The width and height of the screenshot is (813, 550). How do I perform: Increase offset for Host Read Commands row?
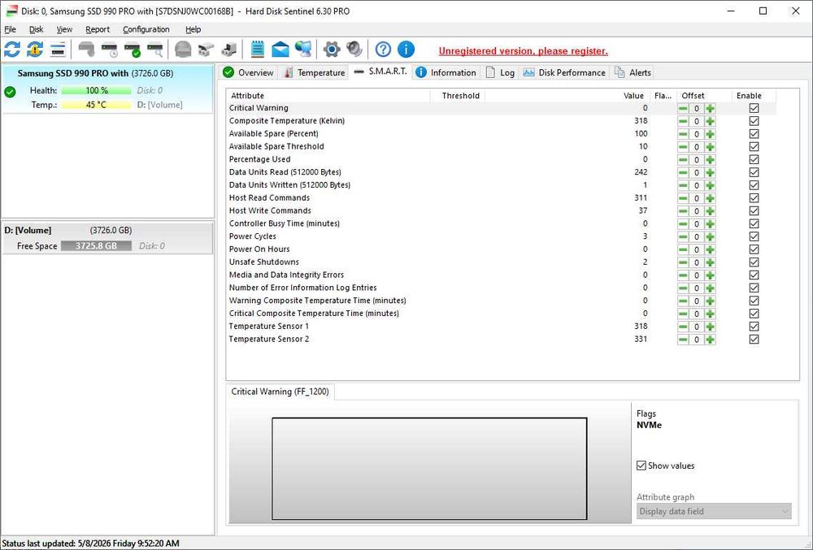[710, 198]
